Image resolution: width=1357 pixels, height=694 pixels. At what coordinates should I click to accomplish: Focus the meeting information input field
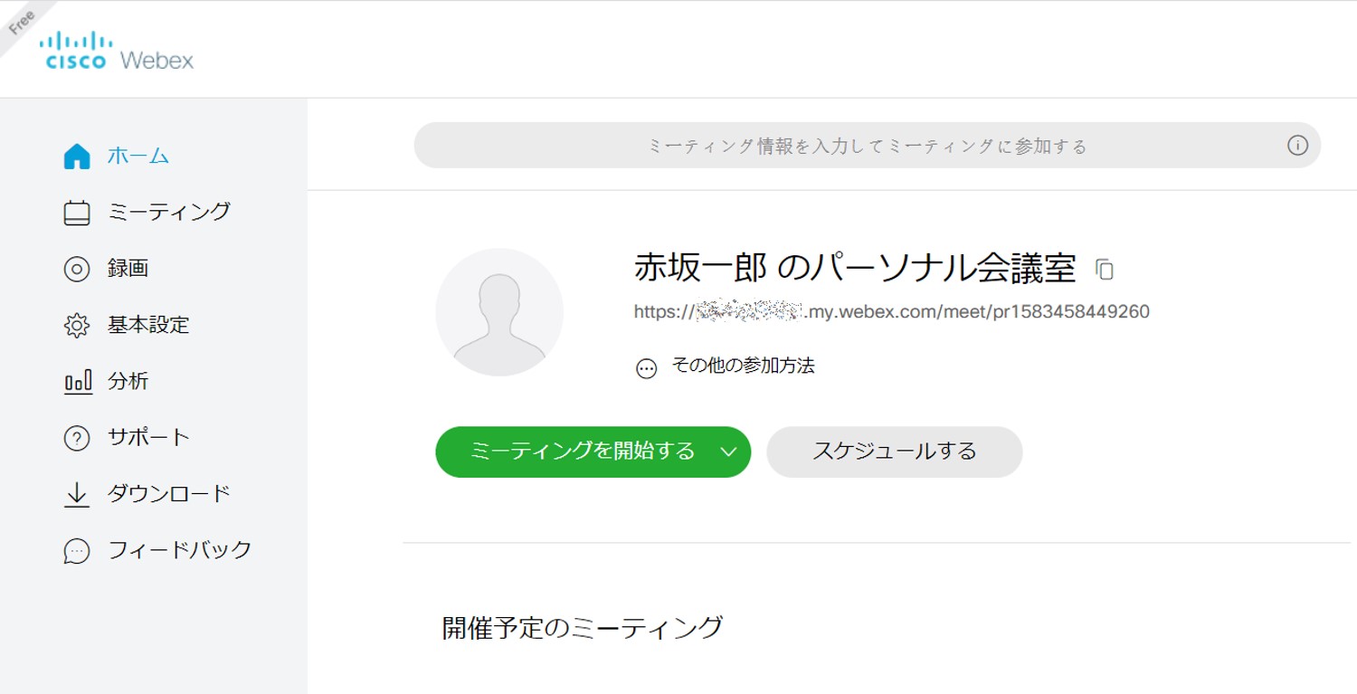pyautogui.click(x=850, y=146)
